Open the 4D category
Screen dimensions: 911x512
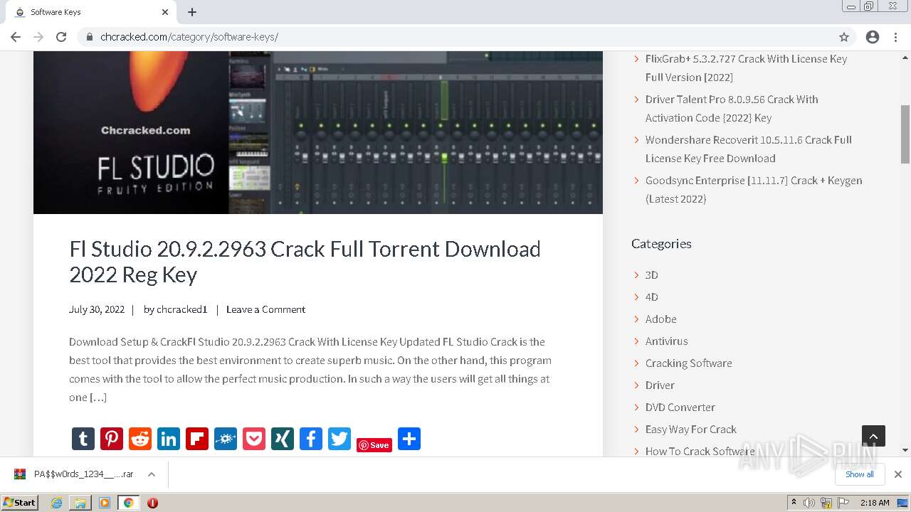651,297
